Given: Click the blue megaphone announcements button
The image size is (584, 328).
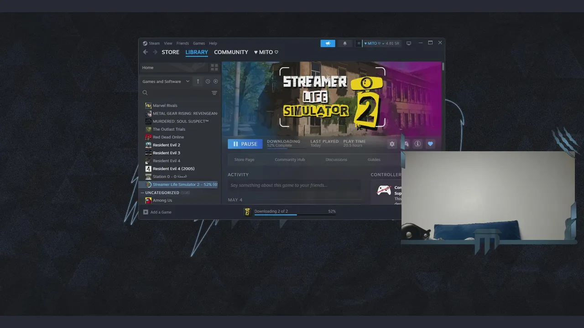Looking at the screenshot, I should pyautogui.click(x=328, y=43).
